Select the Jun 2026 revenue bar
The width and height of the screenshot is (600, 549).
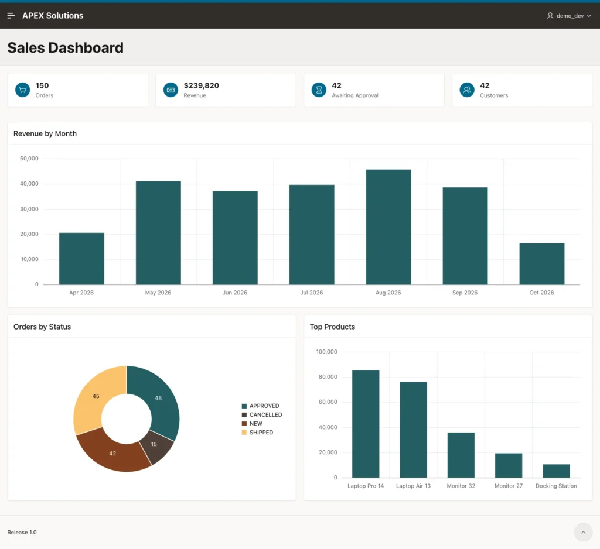coord(235,238)
